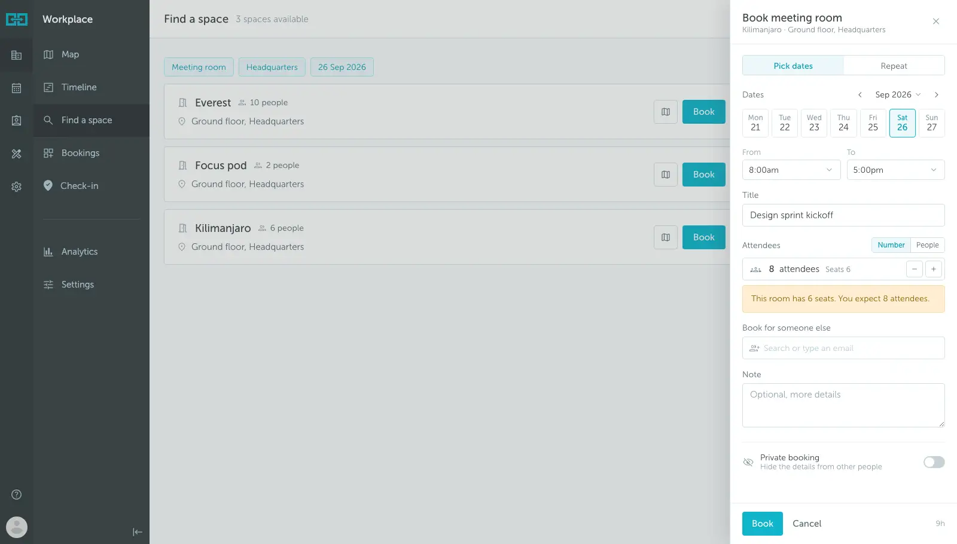Open Analytics in the sidebar
The image size is (957, 544).
tap(92, 252)
